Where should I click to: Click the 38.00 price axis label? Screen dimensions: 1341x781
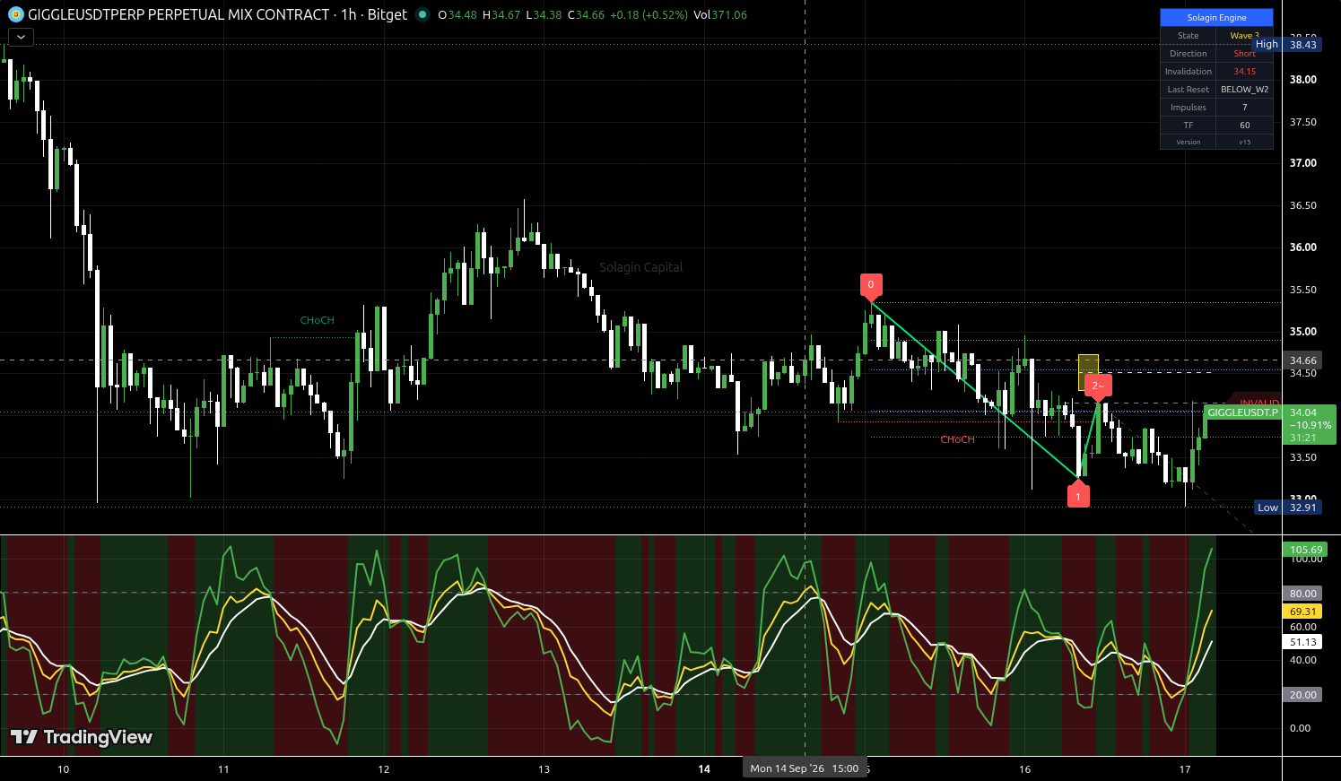pyautogui.click(x=1302, y=79)
